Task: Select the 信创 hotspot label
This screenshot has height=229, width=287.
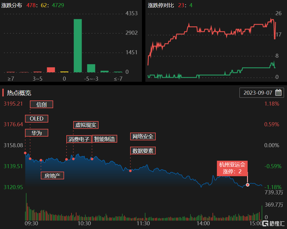Action: (42, 104)
